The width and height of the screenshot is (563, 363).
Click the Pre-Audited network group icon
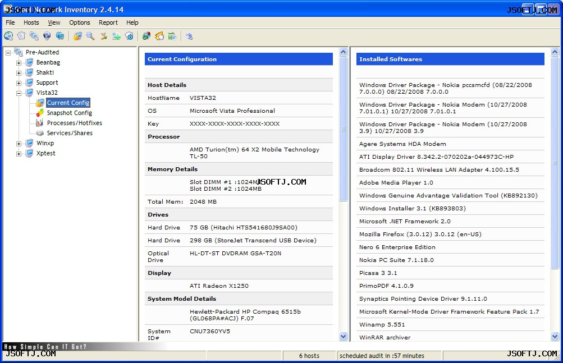pos(19,52)
